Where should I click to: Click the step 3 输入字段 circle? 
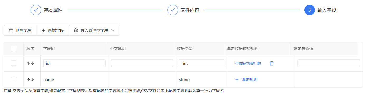[310, 10]
